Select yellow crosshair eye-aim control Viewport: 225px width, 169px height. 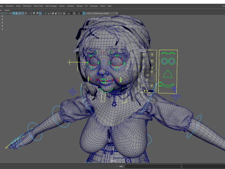click(x=70, y=62)
